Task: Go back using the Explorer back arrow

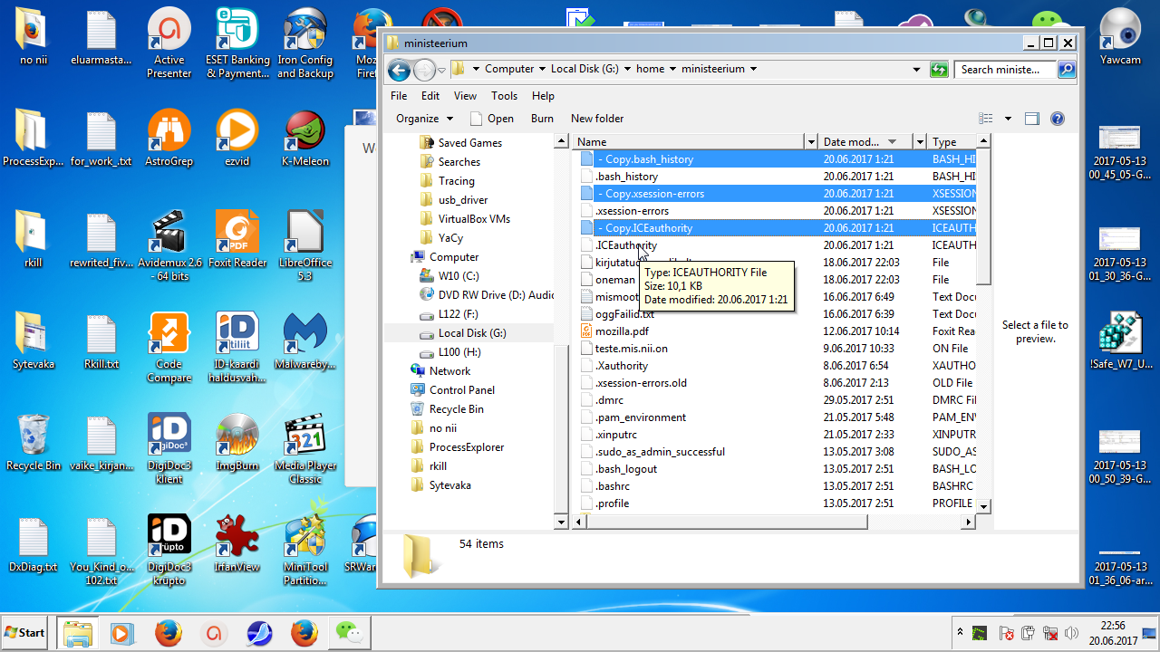Action: [x=399, y=70]
